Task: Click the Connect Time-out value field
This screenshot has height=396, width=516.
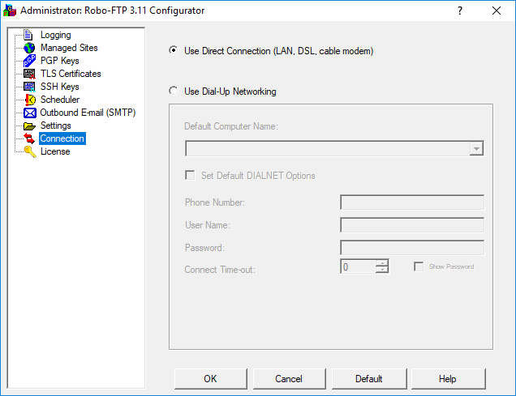Action: (358, 266)
